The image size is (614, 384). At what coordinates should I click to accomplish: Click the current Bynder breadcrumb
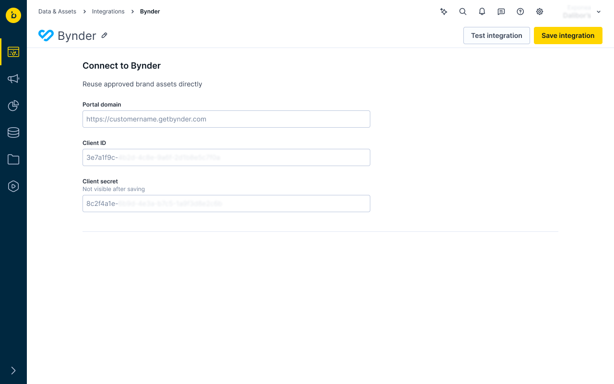[x=150, y=12]
